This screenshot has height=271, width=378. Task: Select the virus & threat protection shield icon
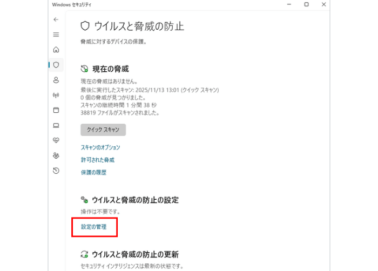click(x=56, y=65)
